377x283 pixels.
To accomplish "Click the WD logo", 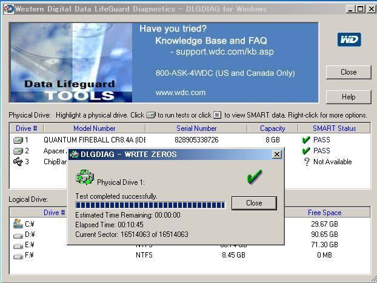I will [349, 39].
